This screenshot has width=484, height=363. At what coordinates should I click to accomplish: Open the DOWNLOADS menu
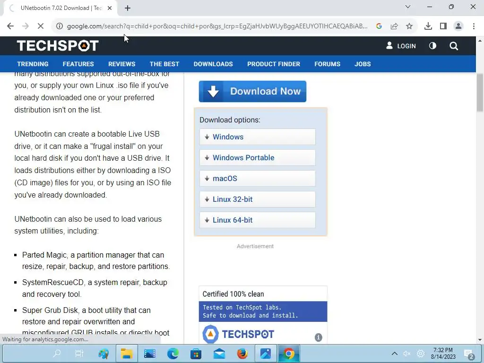[213, 64]
